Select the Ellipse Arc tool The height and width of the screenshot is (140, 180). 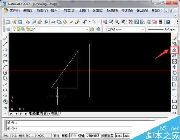[x=5, y=96]
